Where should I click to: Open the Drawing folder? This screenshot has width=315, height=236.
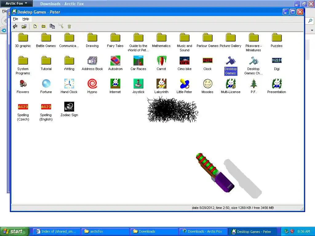tap(92, 38)
